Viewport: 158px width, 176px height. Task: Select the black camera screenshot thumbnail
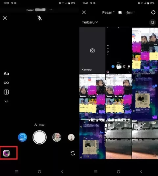[x=118, y=50]
